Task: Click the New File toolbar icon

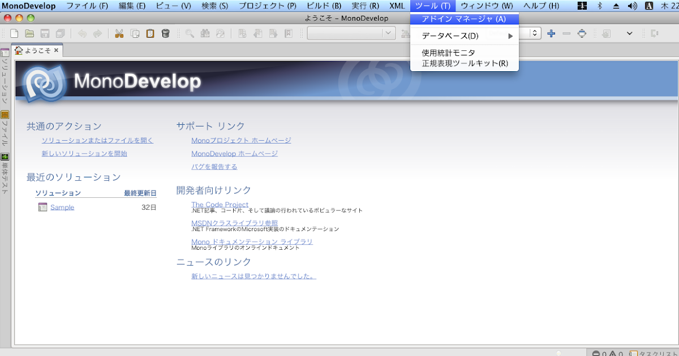Action: pyautogui.click(x=15, y=33)
